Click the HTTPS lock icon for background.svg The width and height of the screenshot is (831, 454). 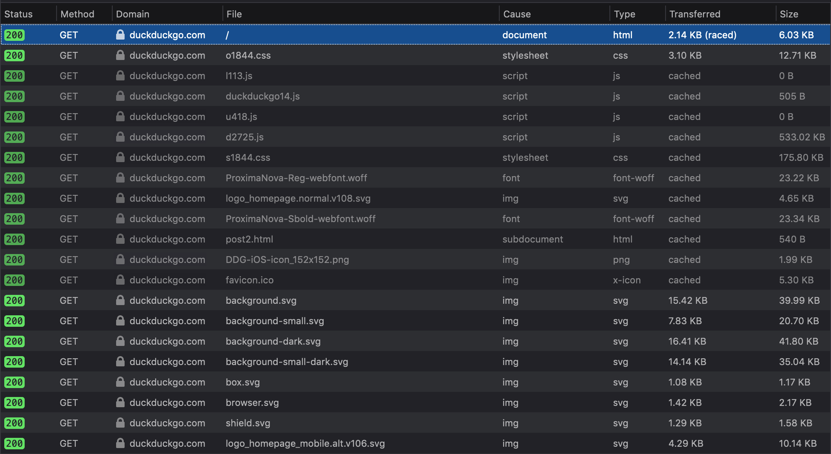(120, 300)
